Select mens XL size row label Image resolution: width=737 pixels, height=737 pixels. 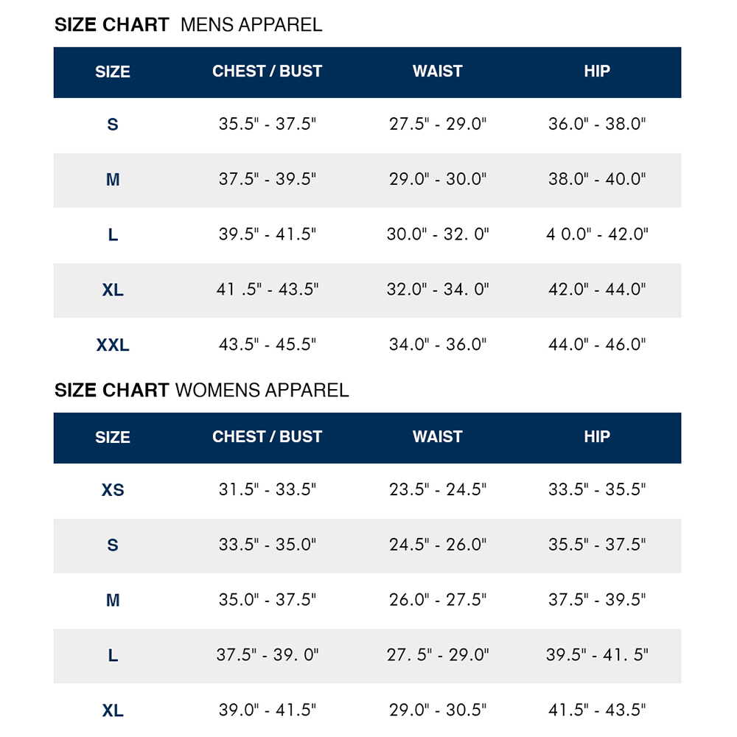tap(112, 290)
